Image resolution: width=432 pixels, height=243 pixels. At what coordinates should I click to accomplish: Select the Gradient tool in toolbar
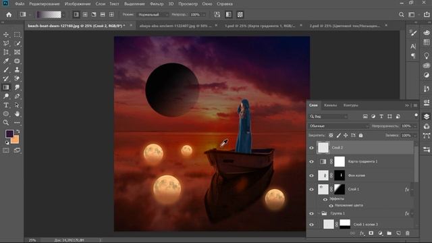pyautogui.click(x=6, y=87)
